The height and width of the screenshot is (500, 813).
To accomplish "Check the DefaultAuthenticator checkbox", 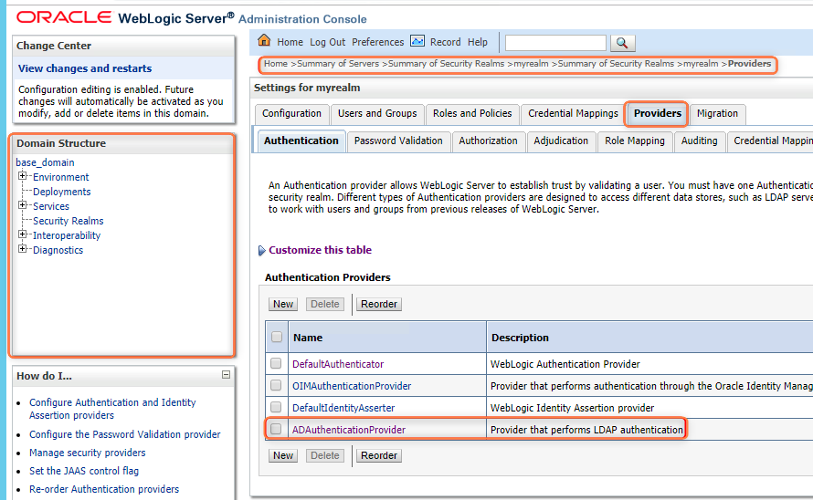I will pos(276,364).
